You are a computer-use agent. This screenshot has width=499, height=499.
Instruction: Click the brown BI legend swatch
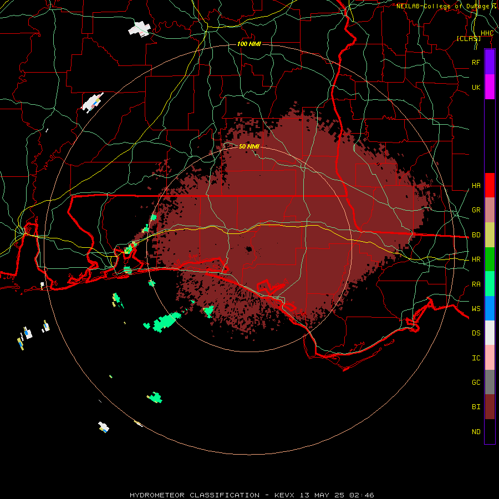click(x=490, y=407)
